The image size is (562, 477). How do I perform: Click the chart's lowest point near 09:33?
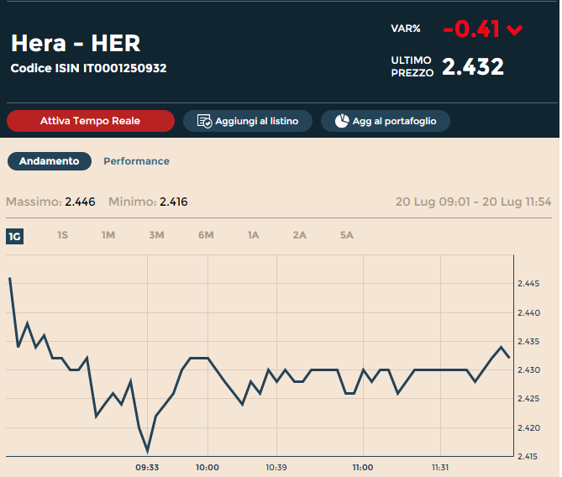tap(147, 451)
